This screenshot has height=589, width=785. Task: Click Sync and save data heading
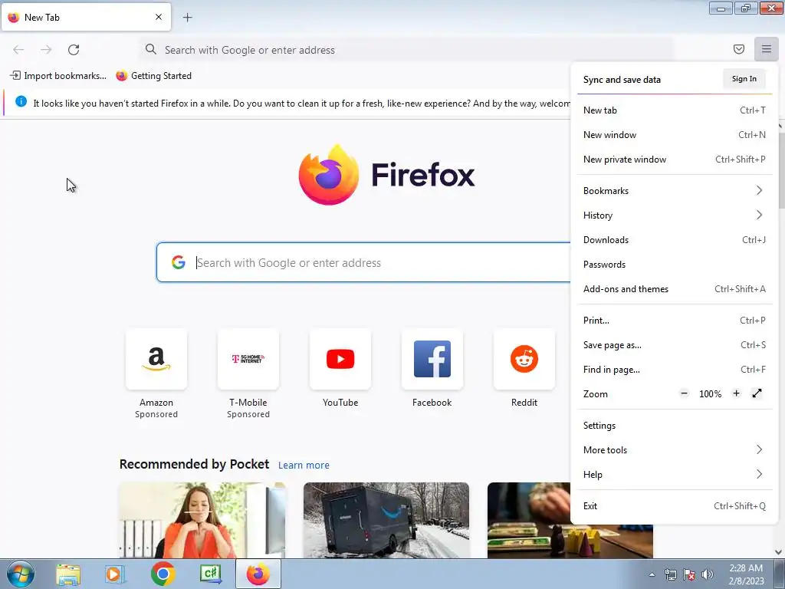[x=622, y=80]
